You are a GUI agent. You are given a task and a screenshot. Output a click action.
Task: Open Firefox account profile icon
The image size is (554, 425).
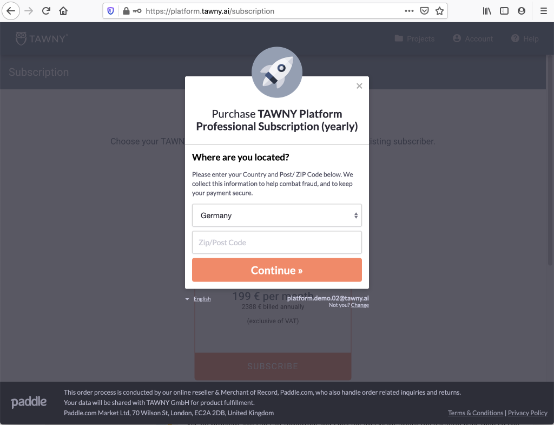[521, 11]
